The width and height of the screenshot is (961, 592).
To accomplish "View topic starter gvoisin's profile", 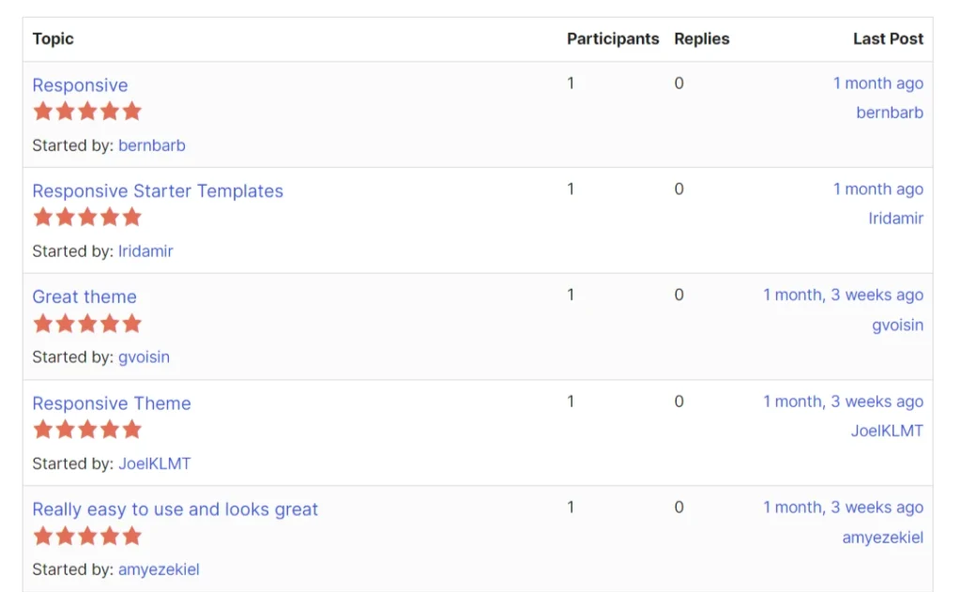I will (x=144, y=357).
